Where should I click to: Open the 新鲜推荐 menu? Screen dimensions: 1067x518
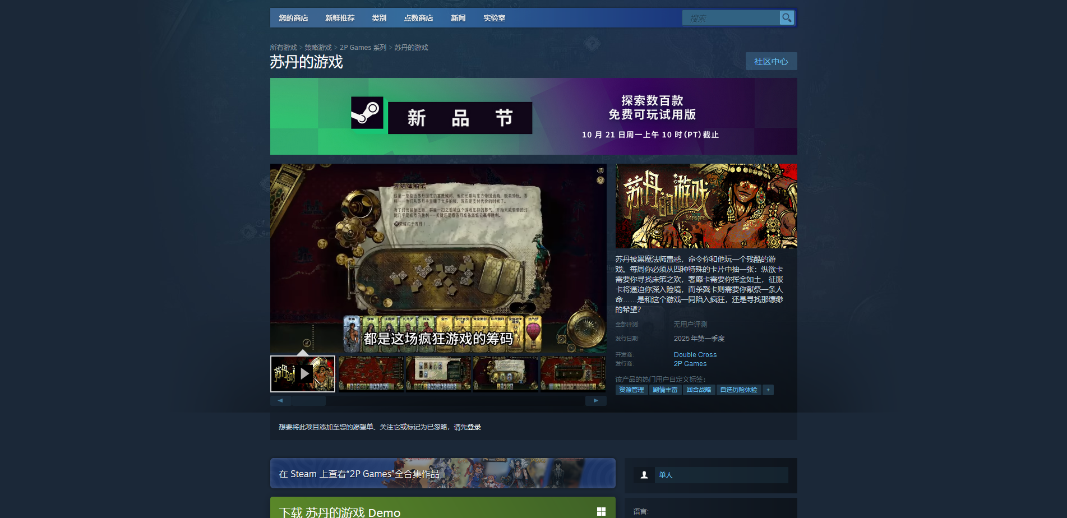(x=340, y=18)
